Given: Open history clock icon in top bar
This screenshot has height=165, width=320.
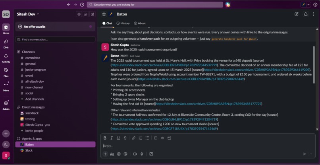Looking at the screenshot, I should (x=82, y=4).
